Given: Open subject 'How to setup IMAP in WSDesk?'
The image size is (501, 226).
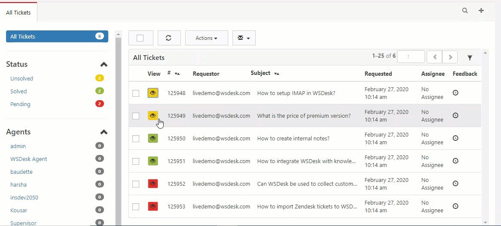Looking at the screenshot, I should (296, 93).
